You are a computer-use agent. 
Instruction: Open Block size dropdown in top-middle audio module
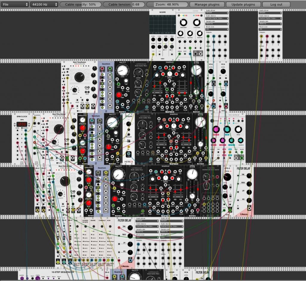217,29
